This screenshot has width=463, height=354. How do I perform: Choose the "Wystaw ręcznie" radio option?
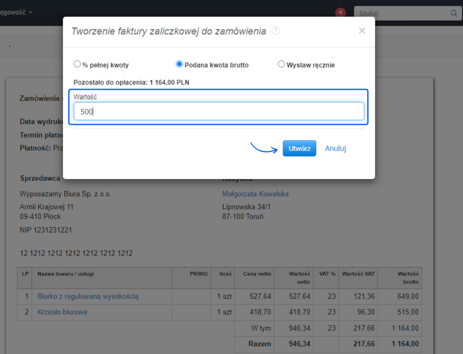tap(282, 64)
